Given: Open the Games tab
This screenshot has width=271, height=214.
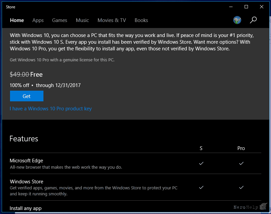Looking at the screenshot, I should point(59,20).
